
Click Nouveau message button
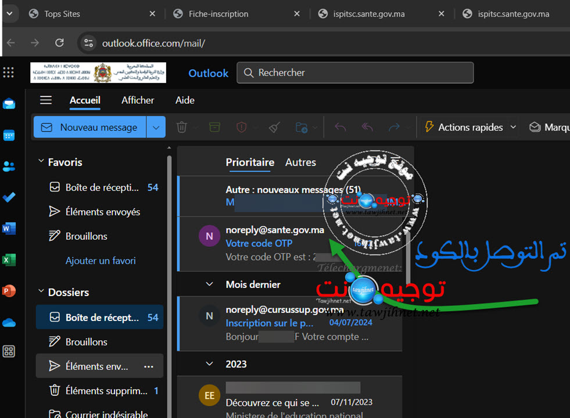[x=90, y=127]
